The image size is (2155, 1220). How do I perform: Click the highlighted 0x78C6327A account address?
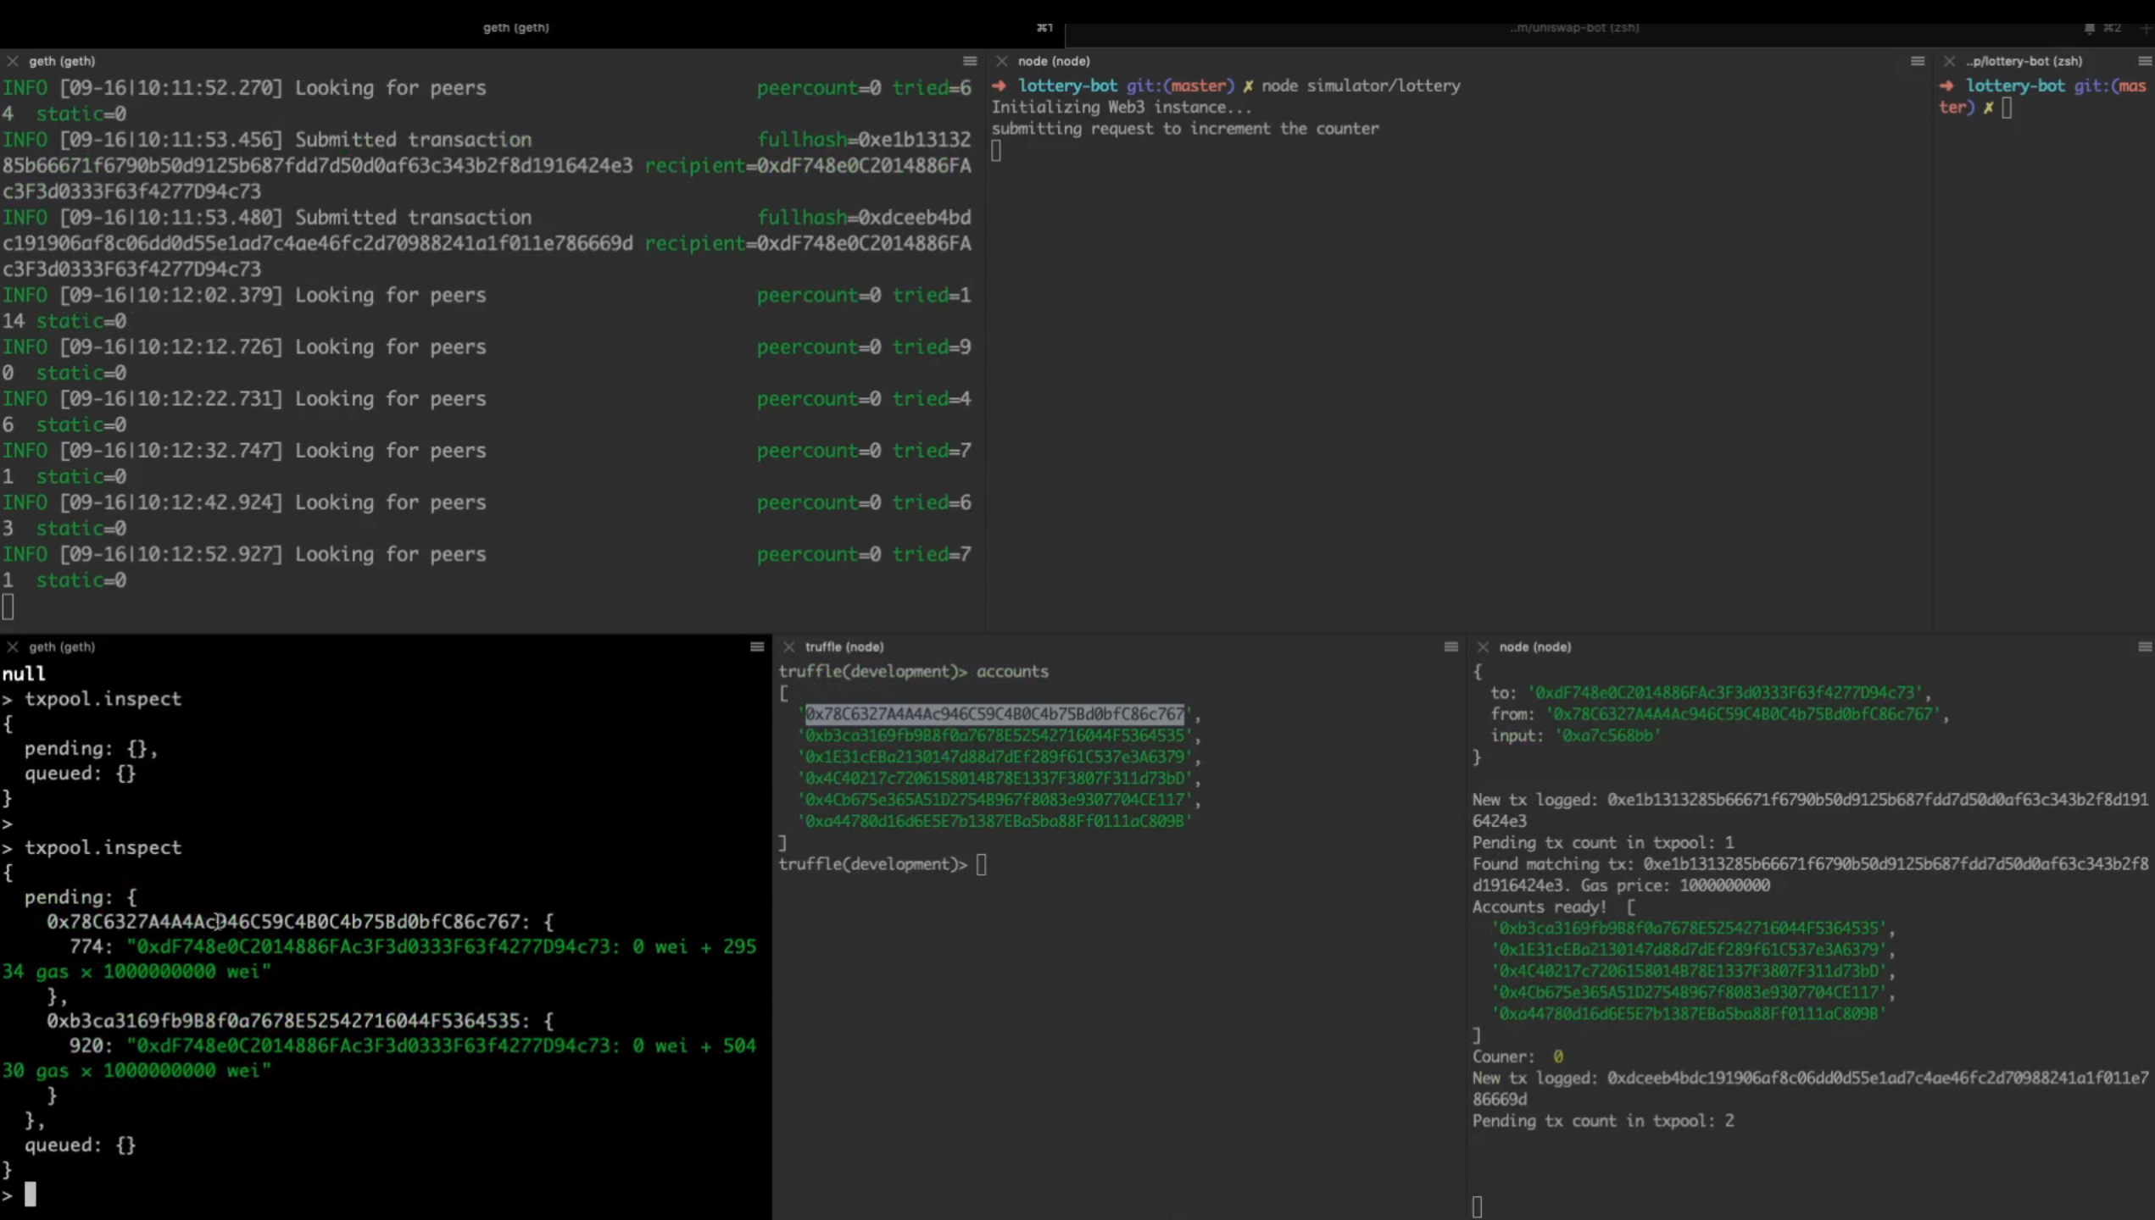pos(994,714)
